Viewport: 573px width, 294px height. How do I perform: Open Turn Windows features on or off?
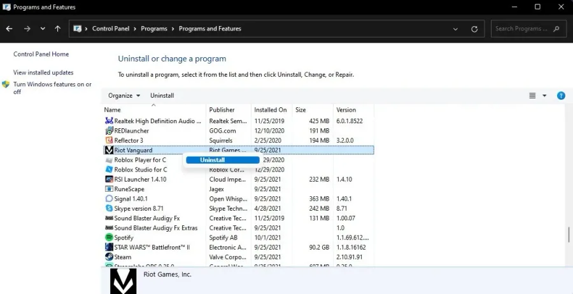[52, 88]
